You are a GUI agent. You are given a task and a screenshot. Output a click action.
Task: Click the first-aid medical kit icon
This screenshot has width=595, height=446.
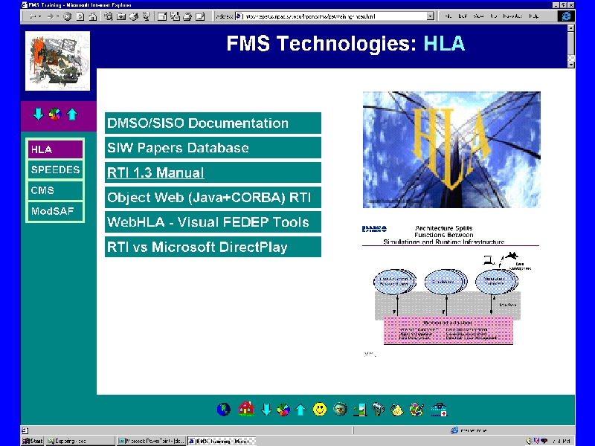[x=439, y=410]
